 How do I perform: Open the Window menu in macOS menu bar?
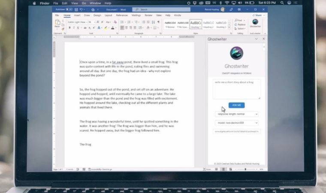tap(95, 3)
